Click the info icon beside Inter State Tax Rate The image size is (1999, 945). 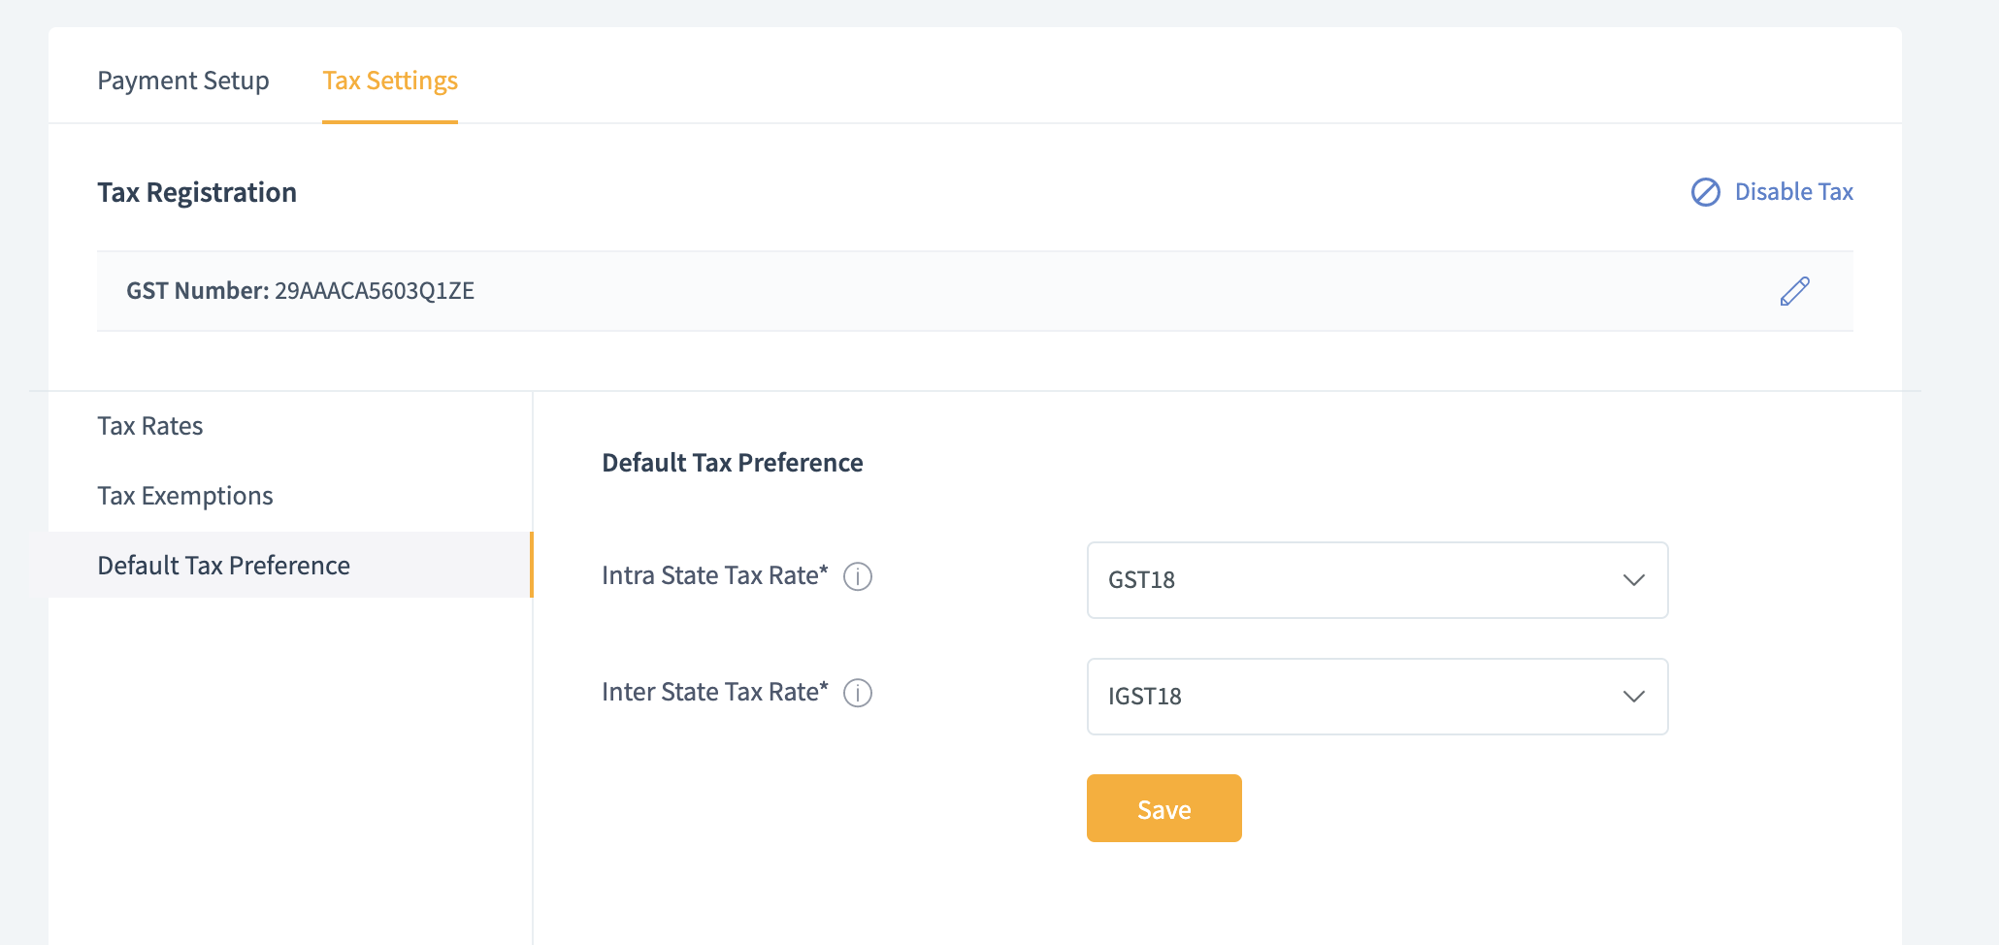pos(858,693)
